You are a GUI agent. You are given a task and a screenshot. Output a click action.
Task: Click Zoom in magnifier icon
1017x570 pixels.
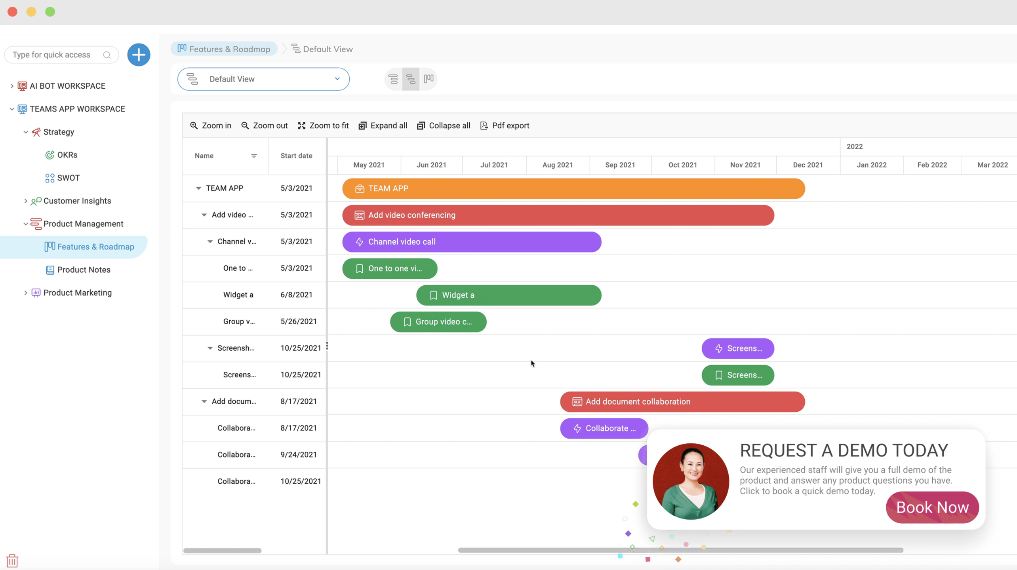pos(194,125)
